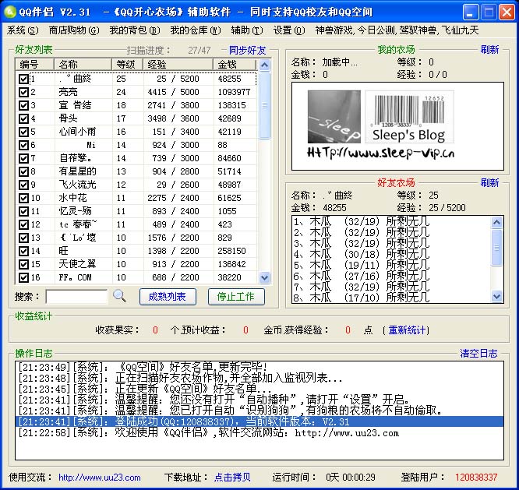Click 清空日志 to clear the log

coord(478,354)
